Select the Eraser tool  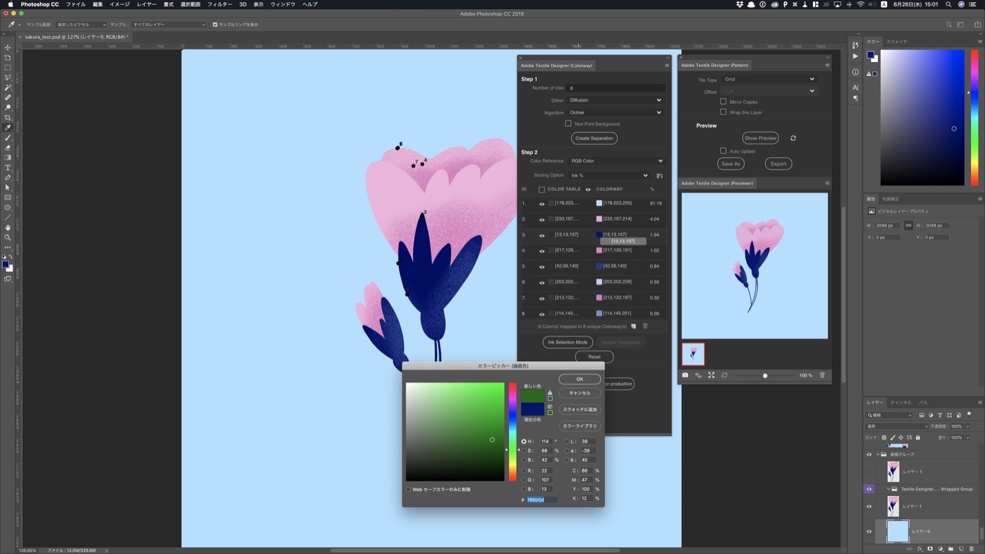[8, 148]
